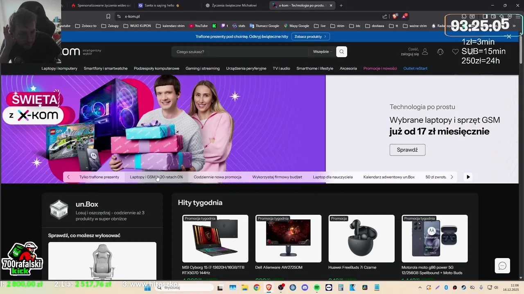Open the live chat bubble widget

click(502, 266)
